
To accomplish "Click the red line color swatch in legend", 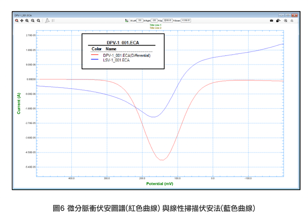I will (94, 55).
